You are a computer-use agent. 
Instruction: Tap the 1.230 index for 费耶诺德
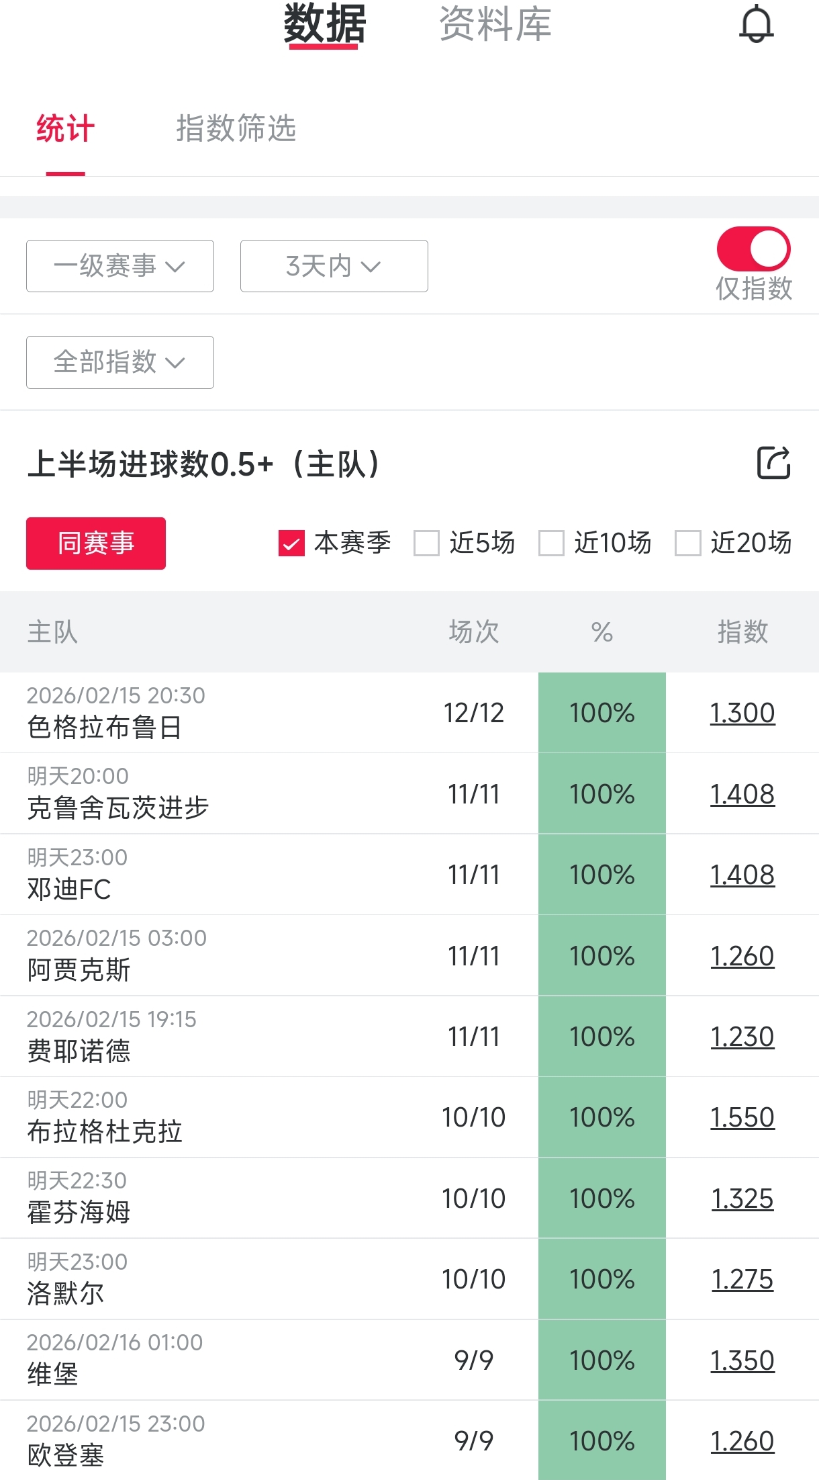pyautogui.click(x=742, y=1037)
